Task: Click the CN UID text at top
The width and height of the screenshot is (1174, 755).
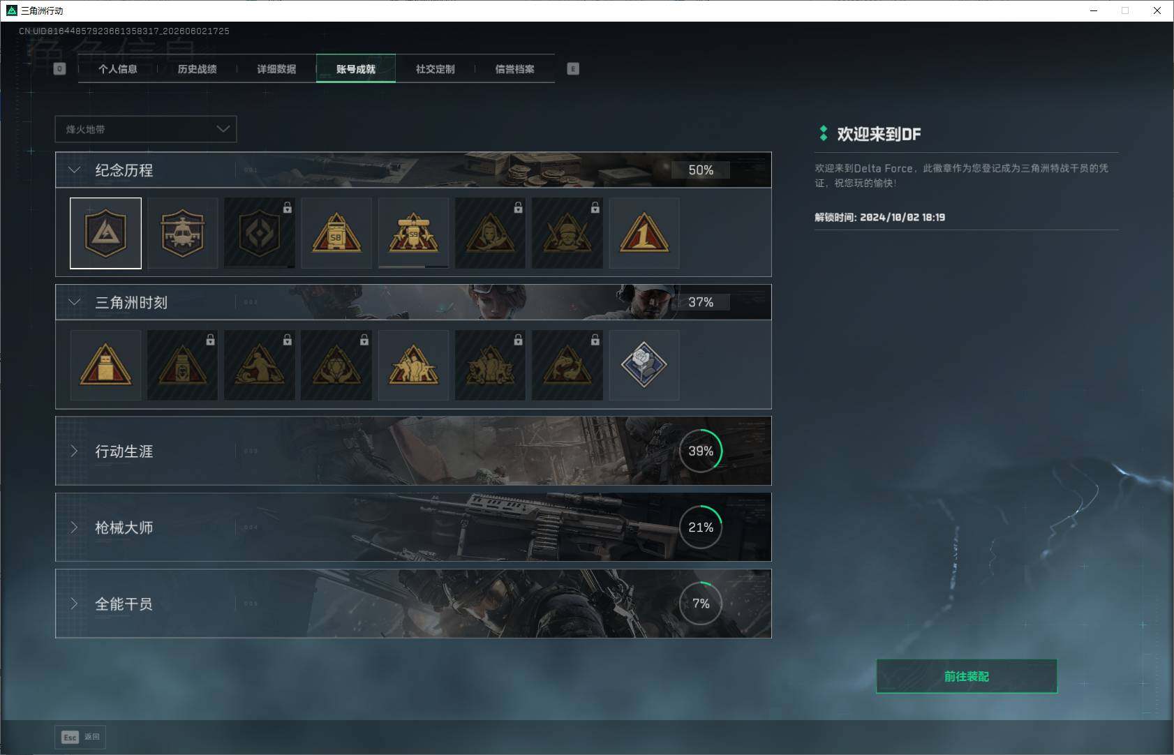Action: [x=124, y=31]
